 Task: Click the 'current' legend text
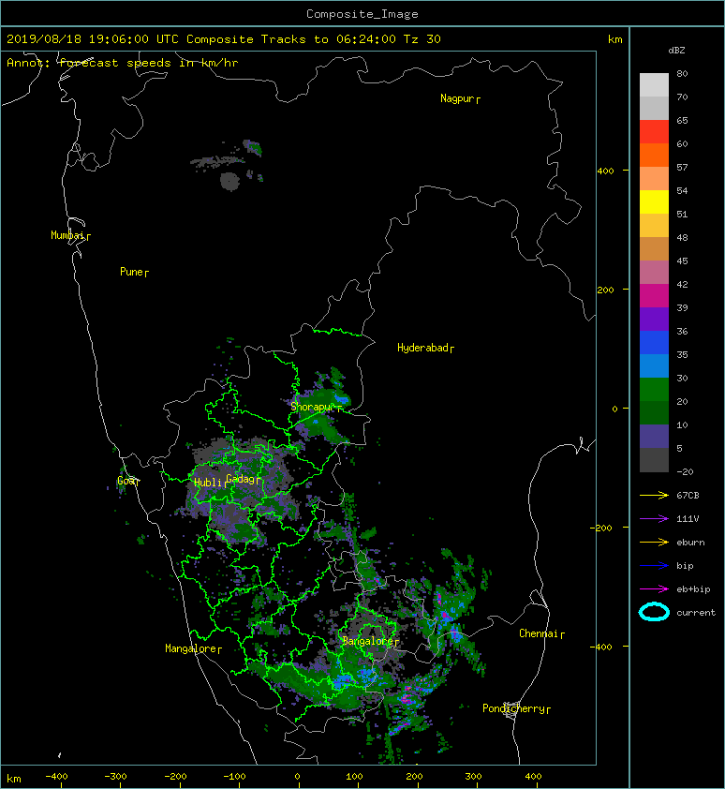[x=696, y=613]
